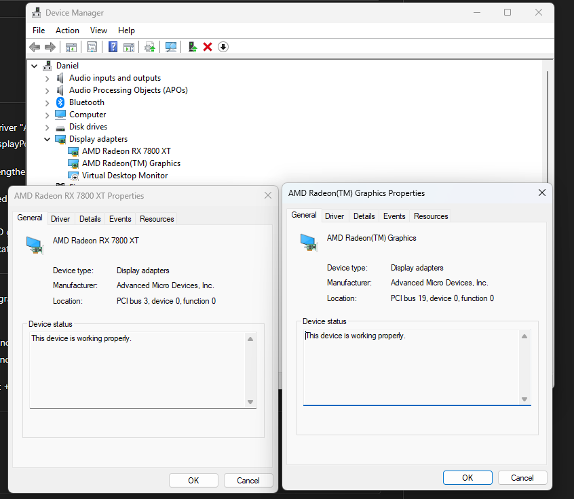Click the Computer category monitor icon
Image resolution: width=574 pixels, height=499 pixels.
click(x=60, y=115)
